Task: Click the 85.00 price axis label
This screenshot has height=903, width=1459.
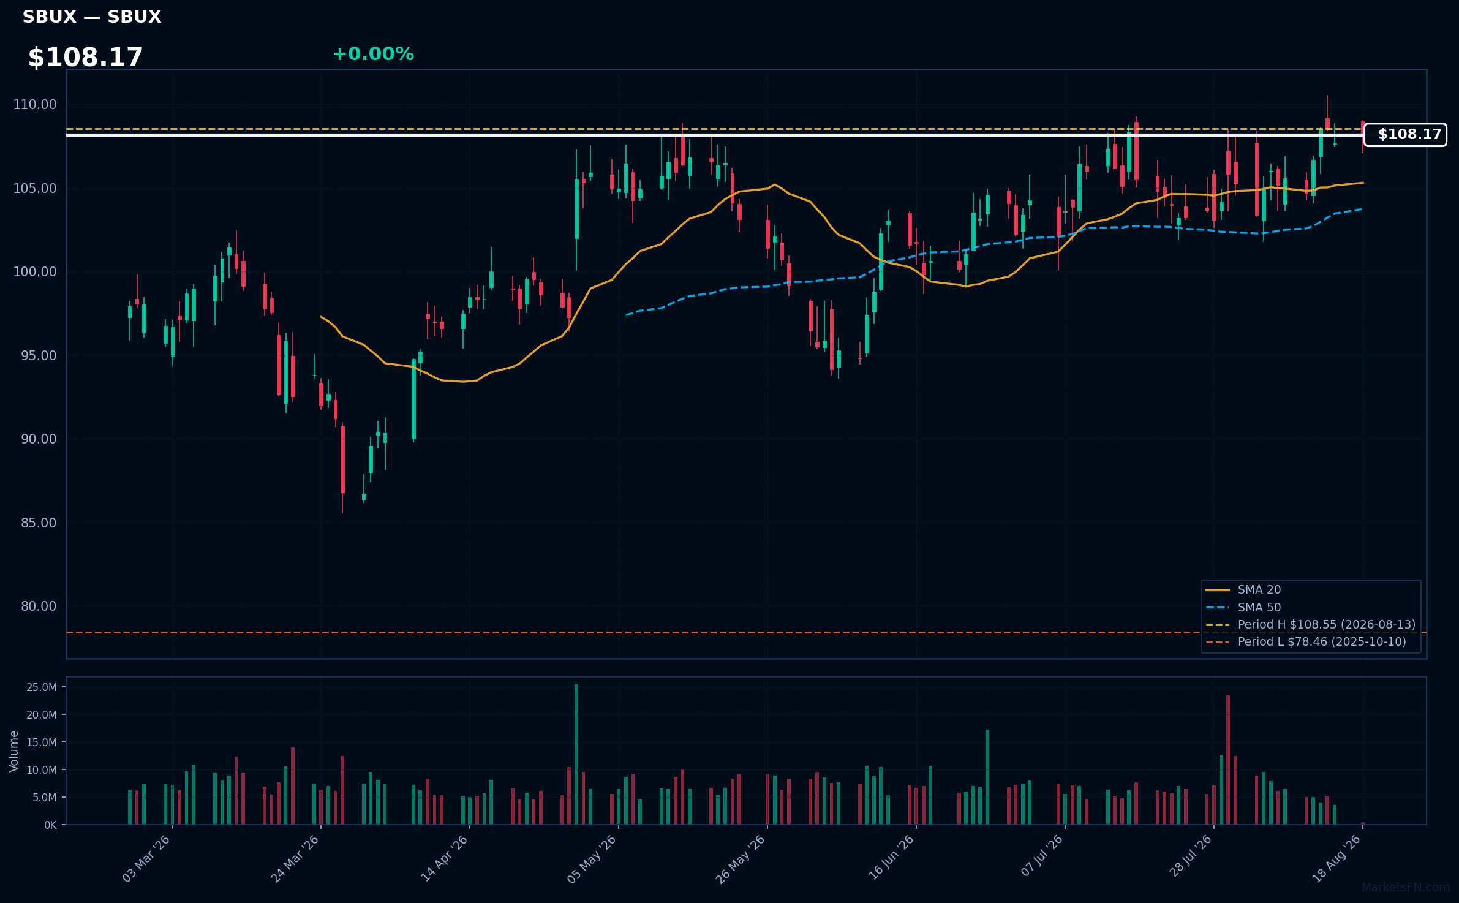Action: [x=39, y=523]
